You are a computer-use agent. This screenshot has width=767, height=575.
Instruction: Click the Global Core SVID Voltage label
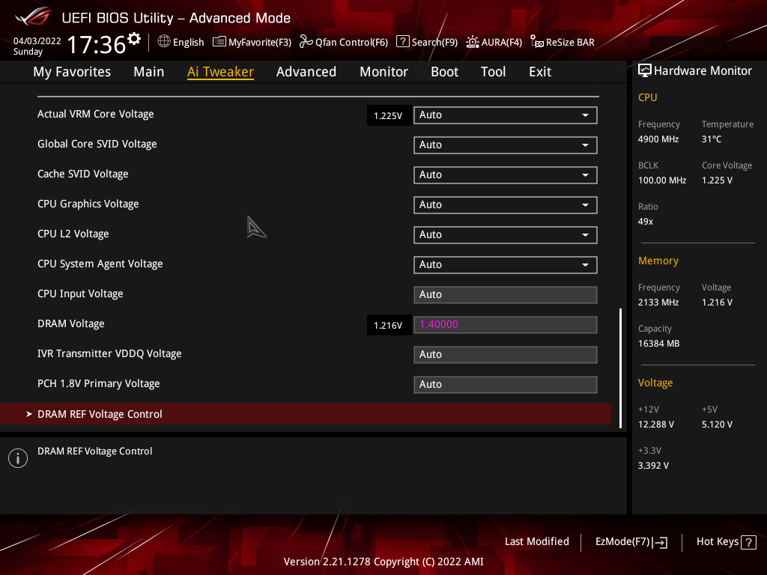[97, 144]
